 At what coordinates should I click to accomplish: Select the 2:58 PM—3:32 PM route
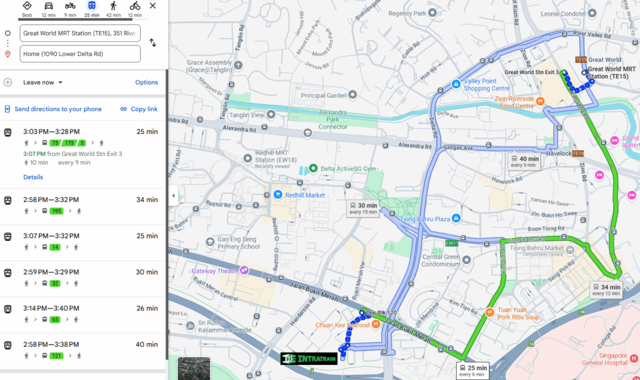coord(82,206)
